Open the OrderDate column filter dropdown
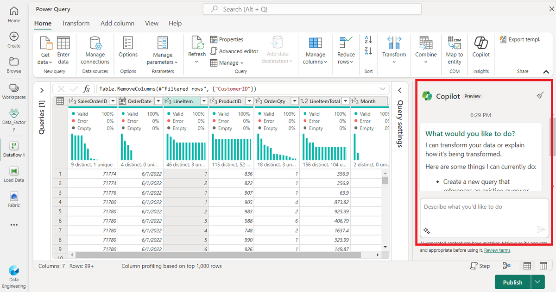 (x=158, y=101)
